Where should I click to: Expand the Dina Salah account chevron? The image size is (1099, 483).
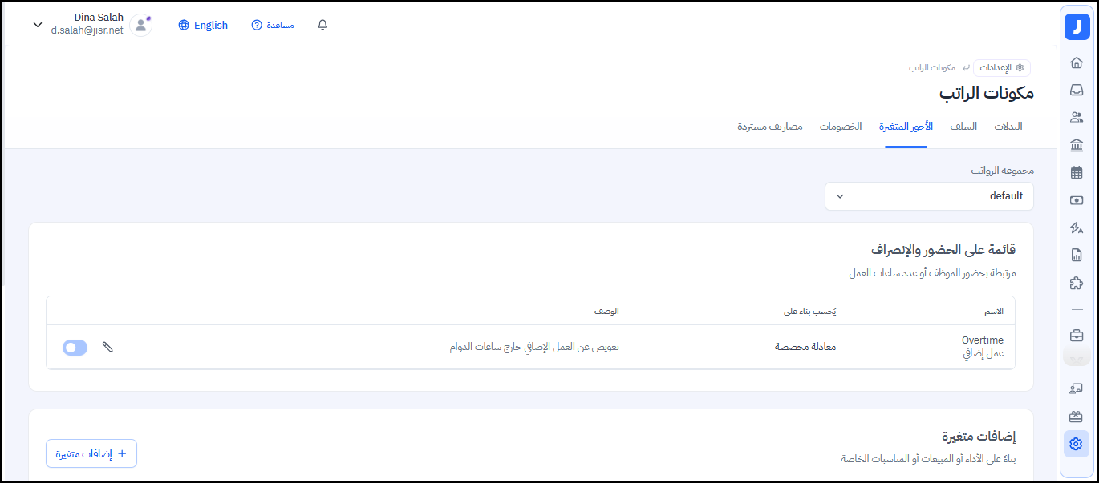pyautogui.click(x=37, y=25)
